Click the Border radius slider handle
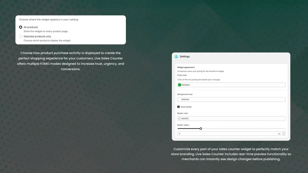The width and height of the screenshot is (308, 173). [x=201, y=128]
